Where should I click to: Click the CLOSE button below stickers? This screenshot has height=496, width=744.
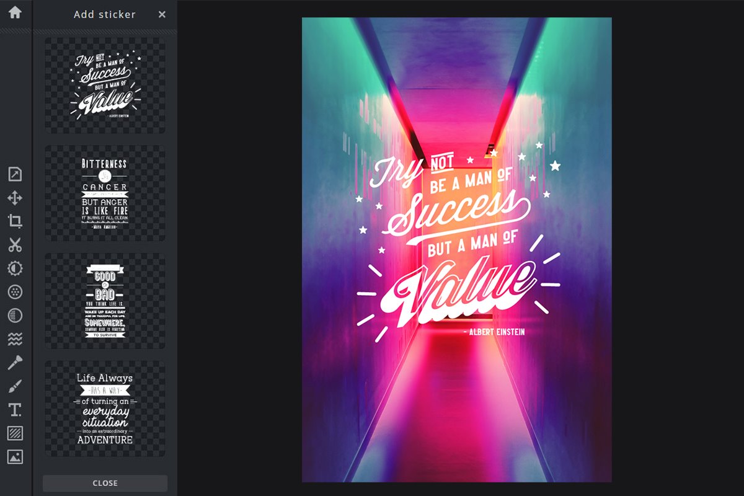[x=105, y=483]
